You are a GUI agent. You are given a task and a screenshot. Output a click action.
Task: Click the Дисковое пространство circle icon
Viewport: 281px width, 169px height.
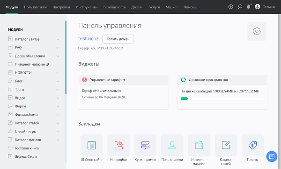point(183,80)
